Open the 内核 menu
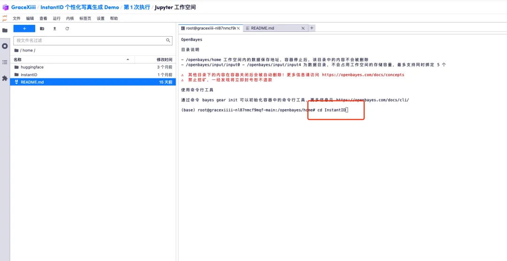This screenshot has height=261, width=507. (x=70, y=18)
